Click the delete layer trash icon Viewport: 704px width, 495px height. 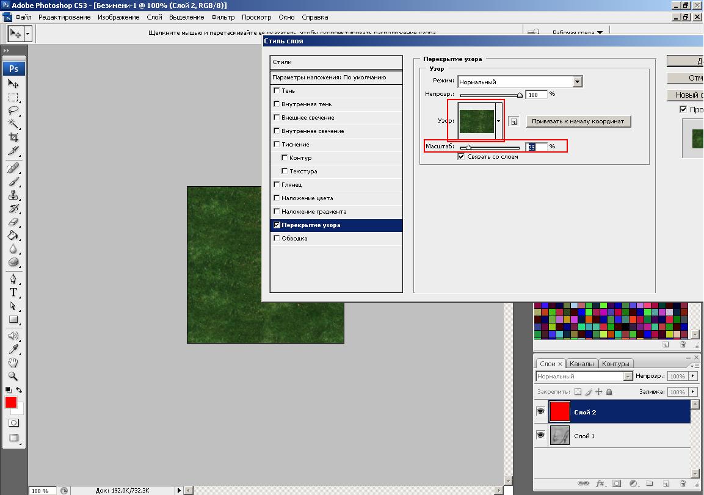683,483
